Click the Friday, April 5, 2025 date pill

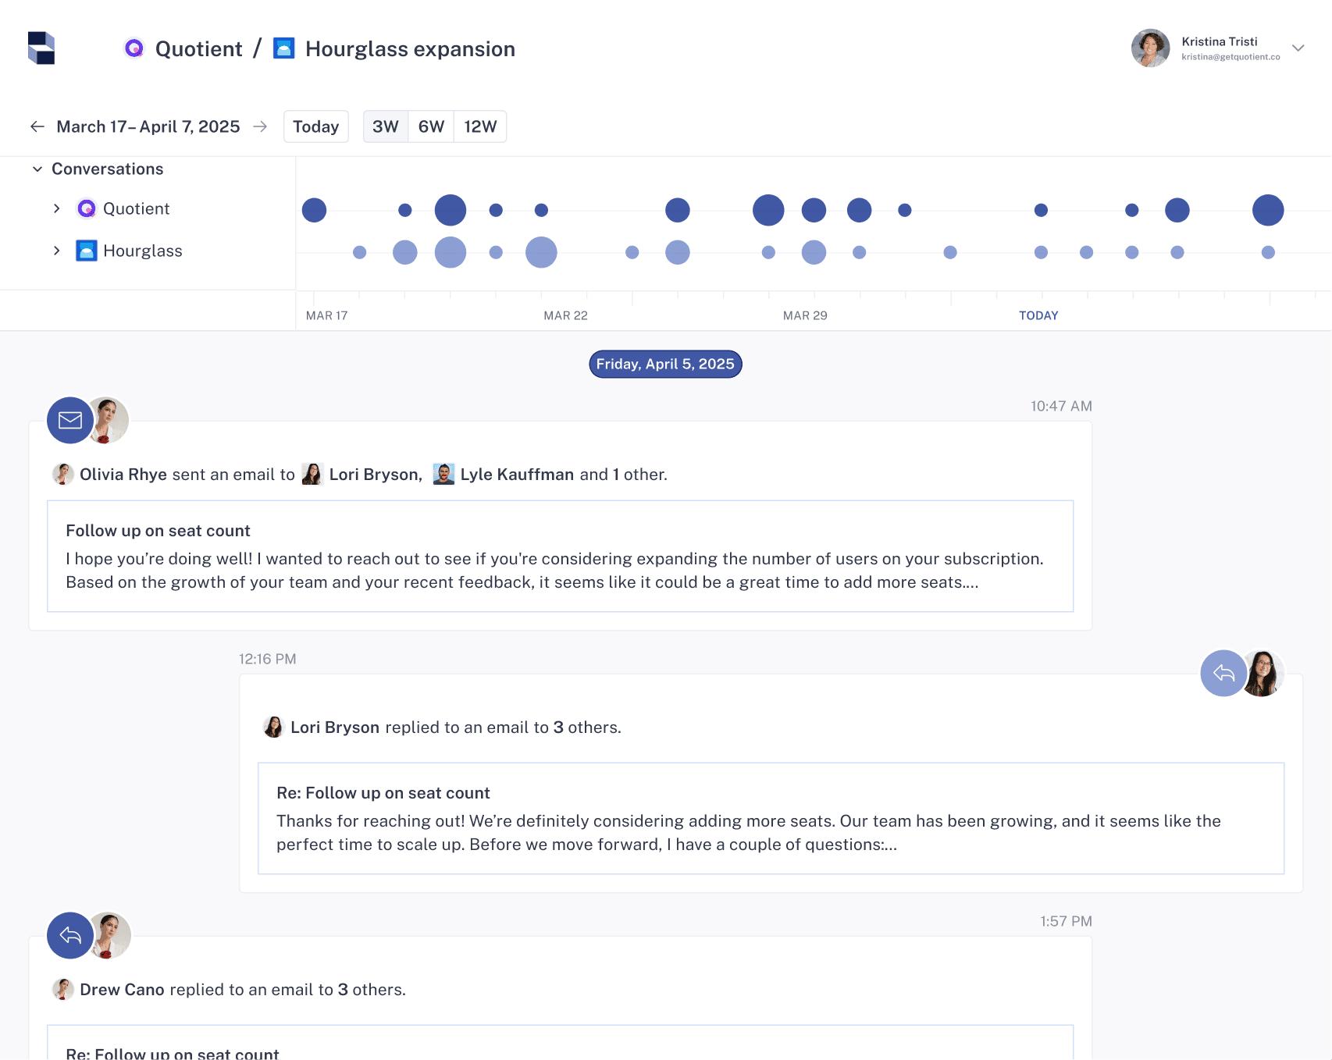click(665, 364)
